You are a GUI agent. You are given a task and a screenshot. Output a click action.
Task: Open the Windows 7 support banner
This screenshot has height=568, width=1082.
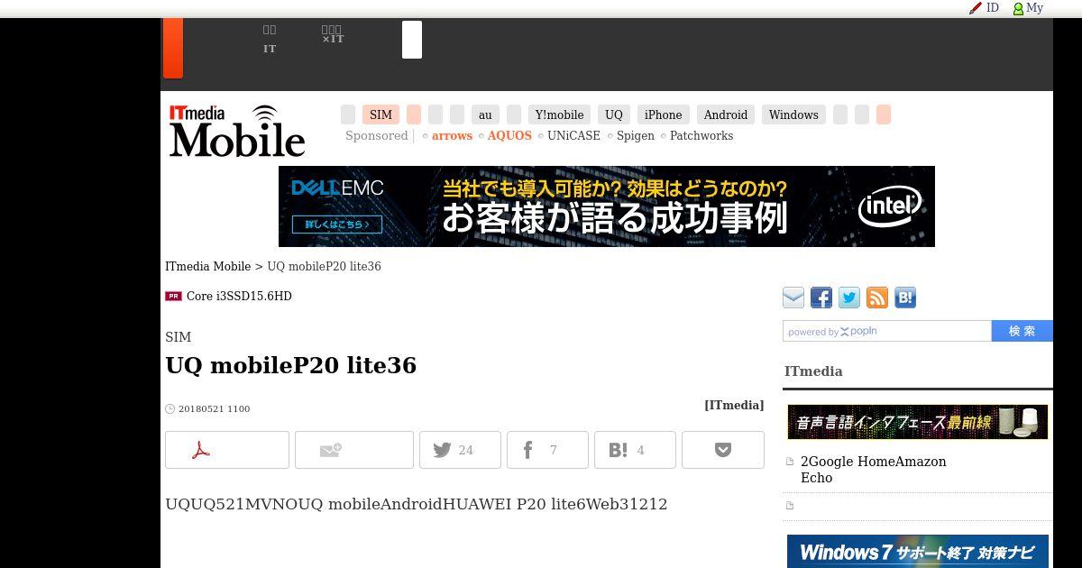click(918, 552)
